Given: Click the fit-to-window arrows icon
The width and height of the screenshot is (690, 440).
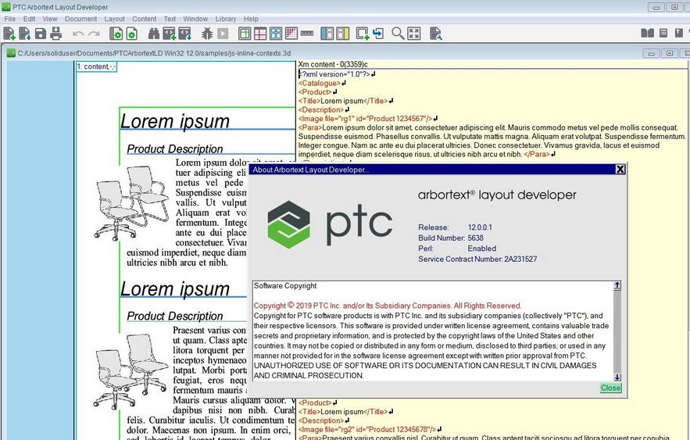Looking at the screenshot, I should click(x=414, y=34).
